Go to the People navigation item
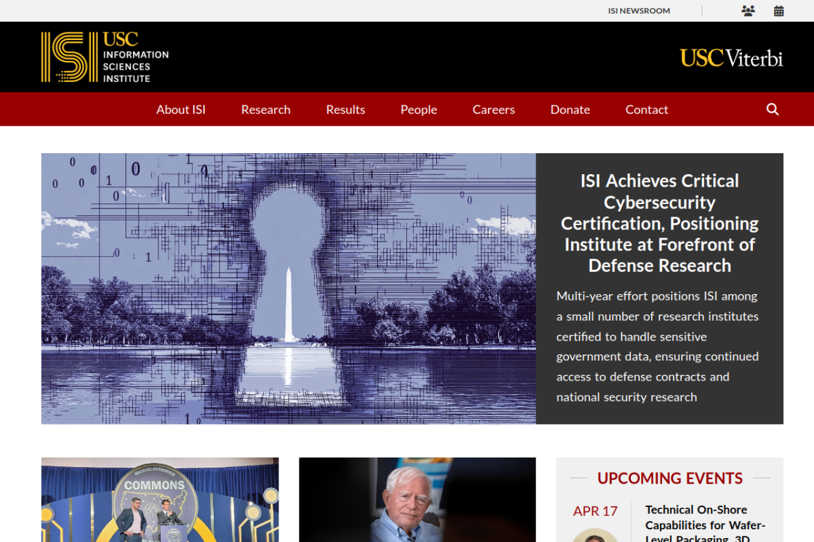Screen dimensions: 814x542 coord(418,109)
